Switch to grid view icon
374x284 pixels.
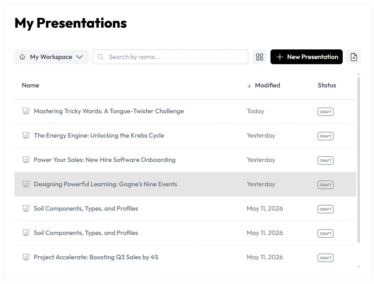(259, 57)
